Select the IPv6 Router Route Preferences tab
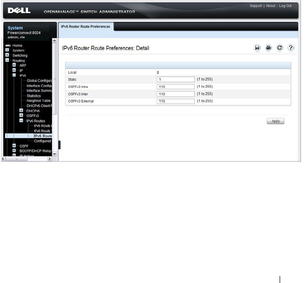 pyautogui.click(x=86, y=26)
